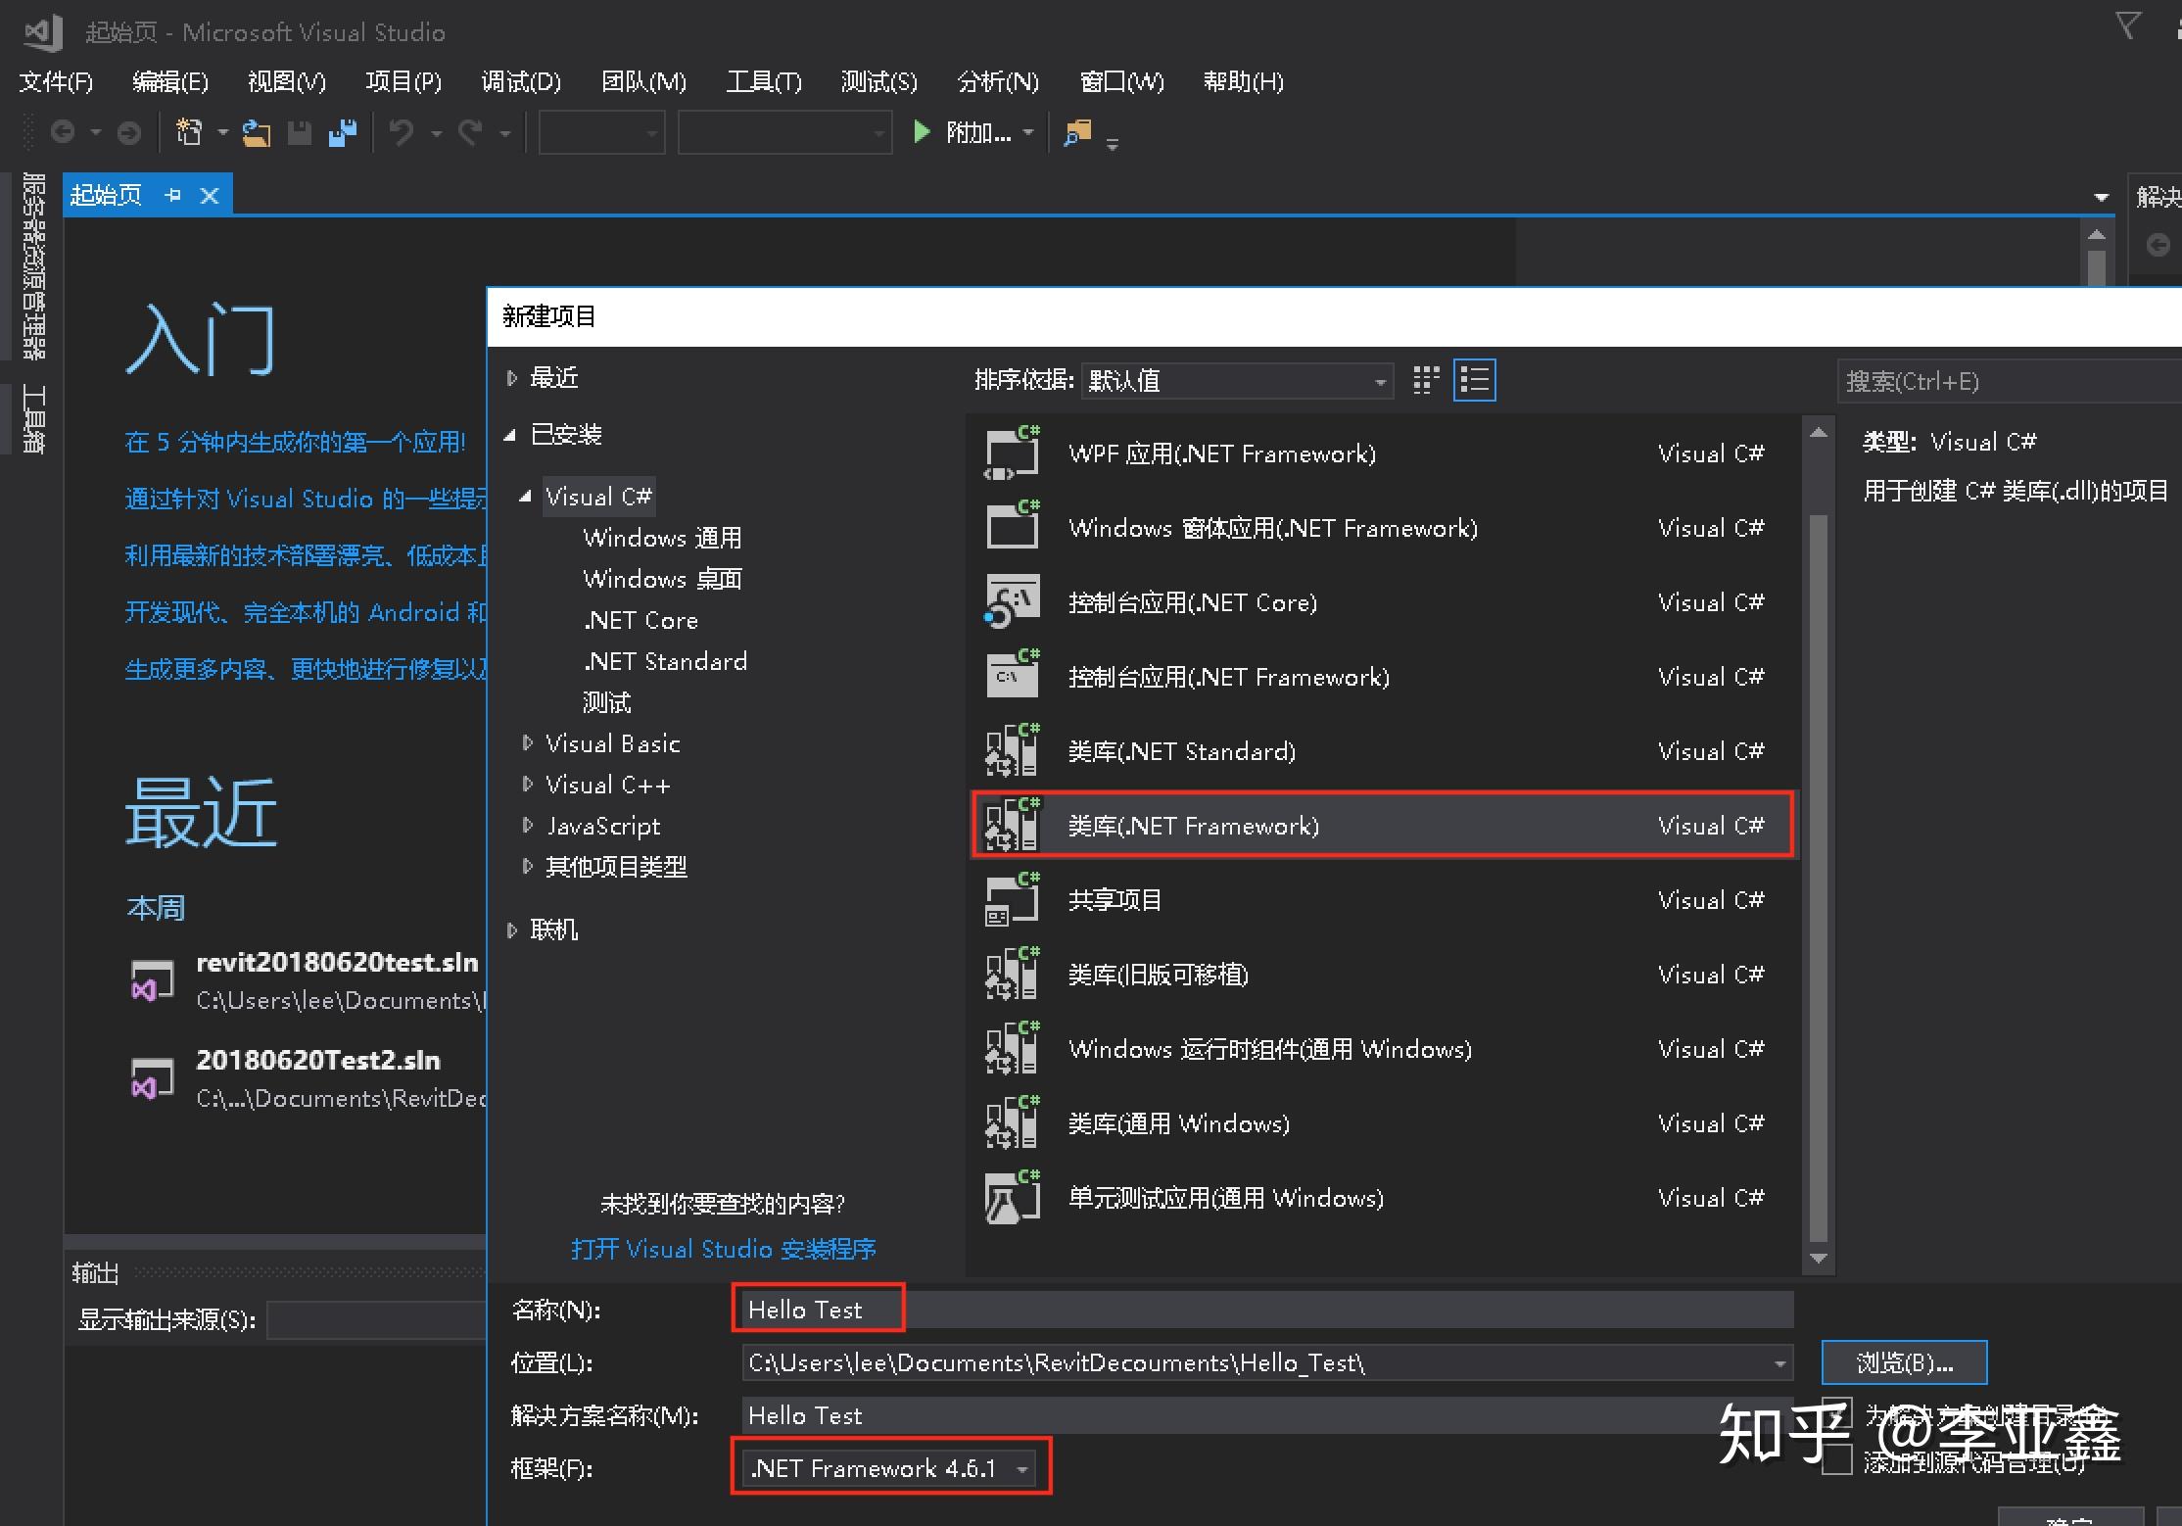Screen dimensions: 2182x1526
Task: Toggle add to source control checkbox
Action: coord(1837,1460)
